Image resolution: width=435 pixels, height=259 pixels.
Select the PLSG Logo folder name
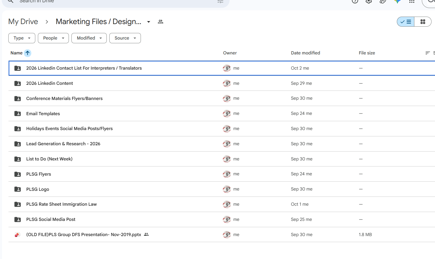point(38,189)
